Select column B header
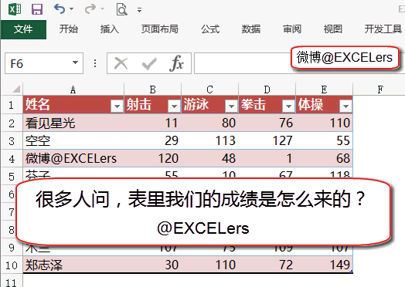 coord(153,89)
